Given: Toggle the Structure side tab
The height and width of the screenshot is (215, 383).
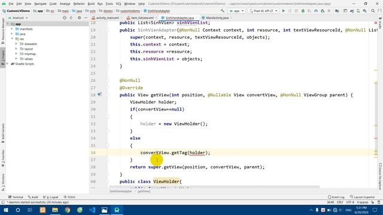Looking at the screenshot, I should (x=3, y=182).
